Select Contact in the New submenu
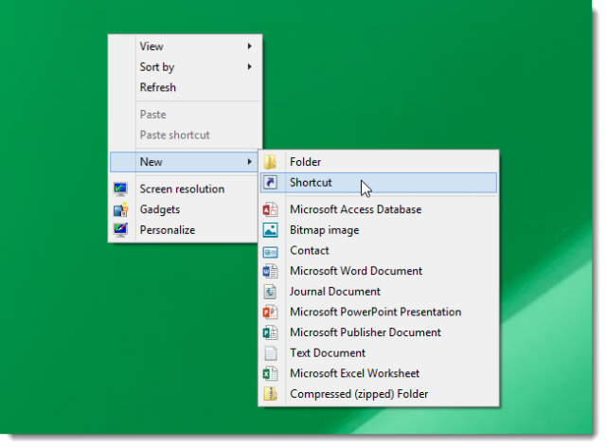 point(310,250)
